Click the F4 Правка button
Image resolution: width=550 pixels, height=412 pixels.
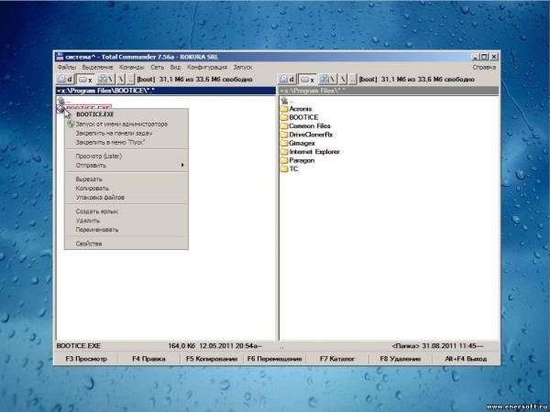(148, 359)
